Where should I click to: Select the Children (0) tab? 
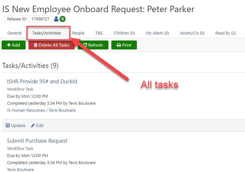pyautogui.click(x=124, y=33)
